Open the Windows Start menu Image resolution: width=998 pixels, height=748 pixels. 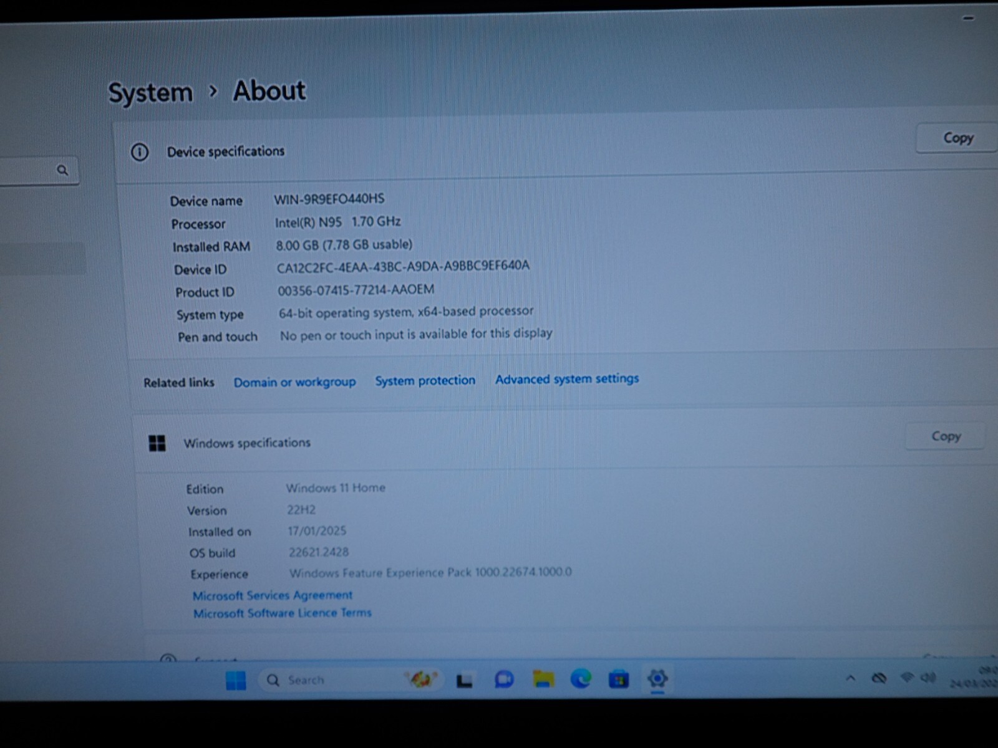pos(235,680)
